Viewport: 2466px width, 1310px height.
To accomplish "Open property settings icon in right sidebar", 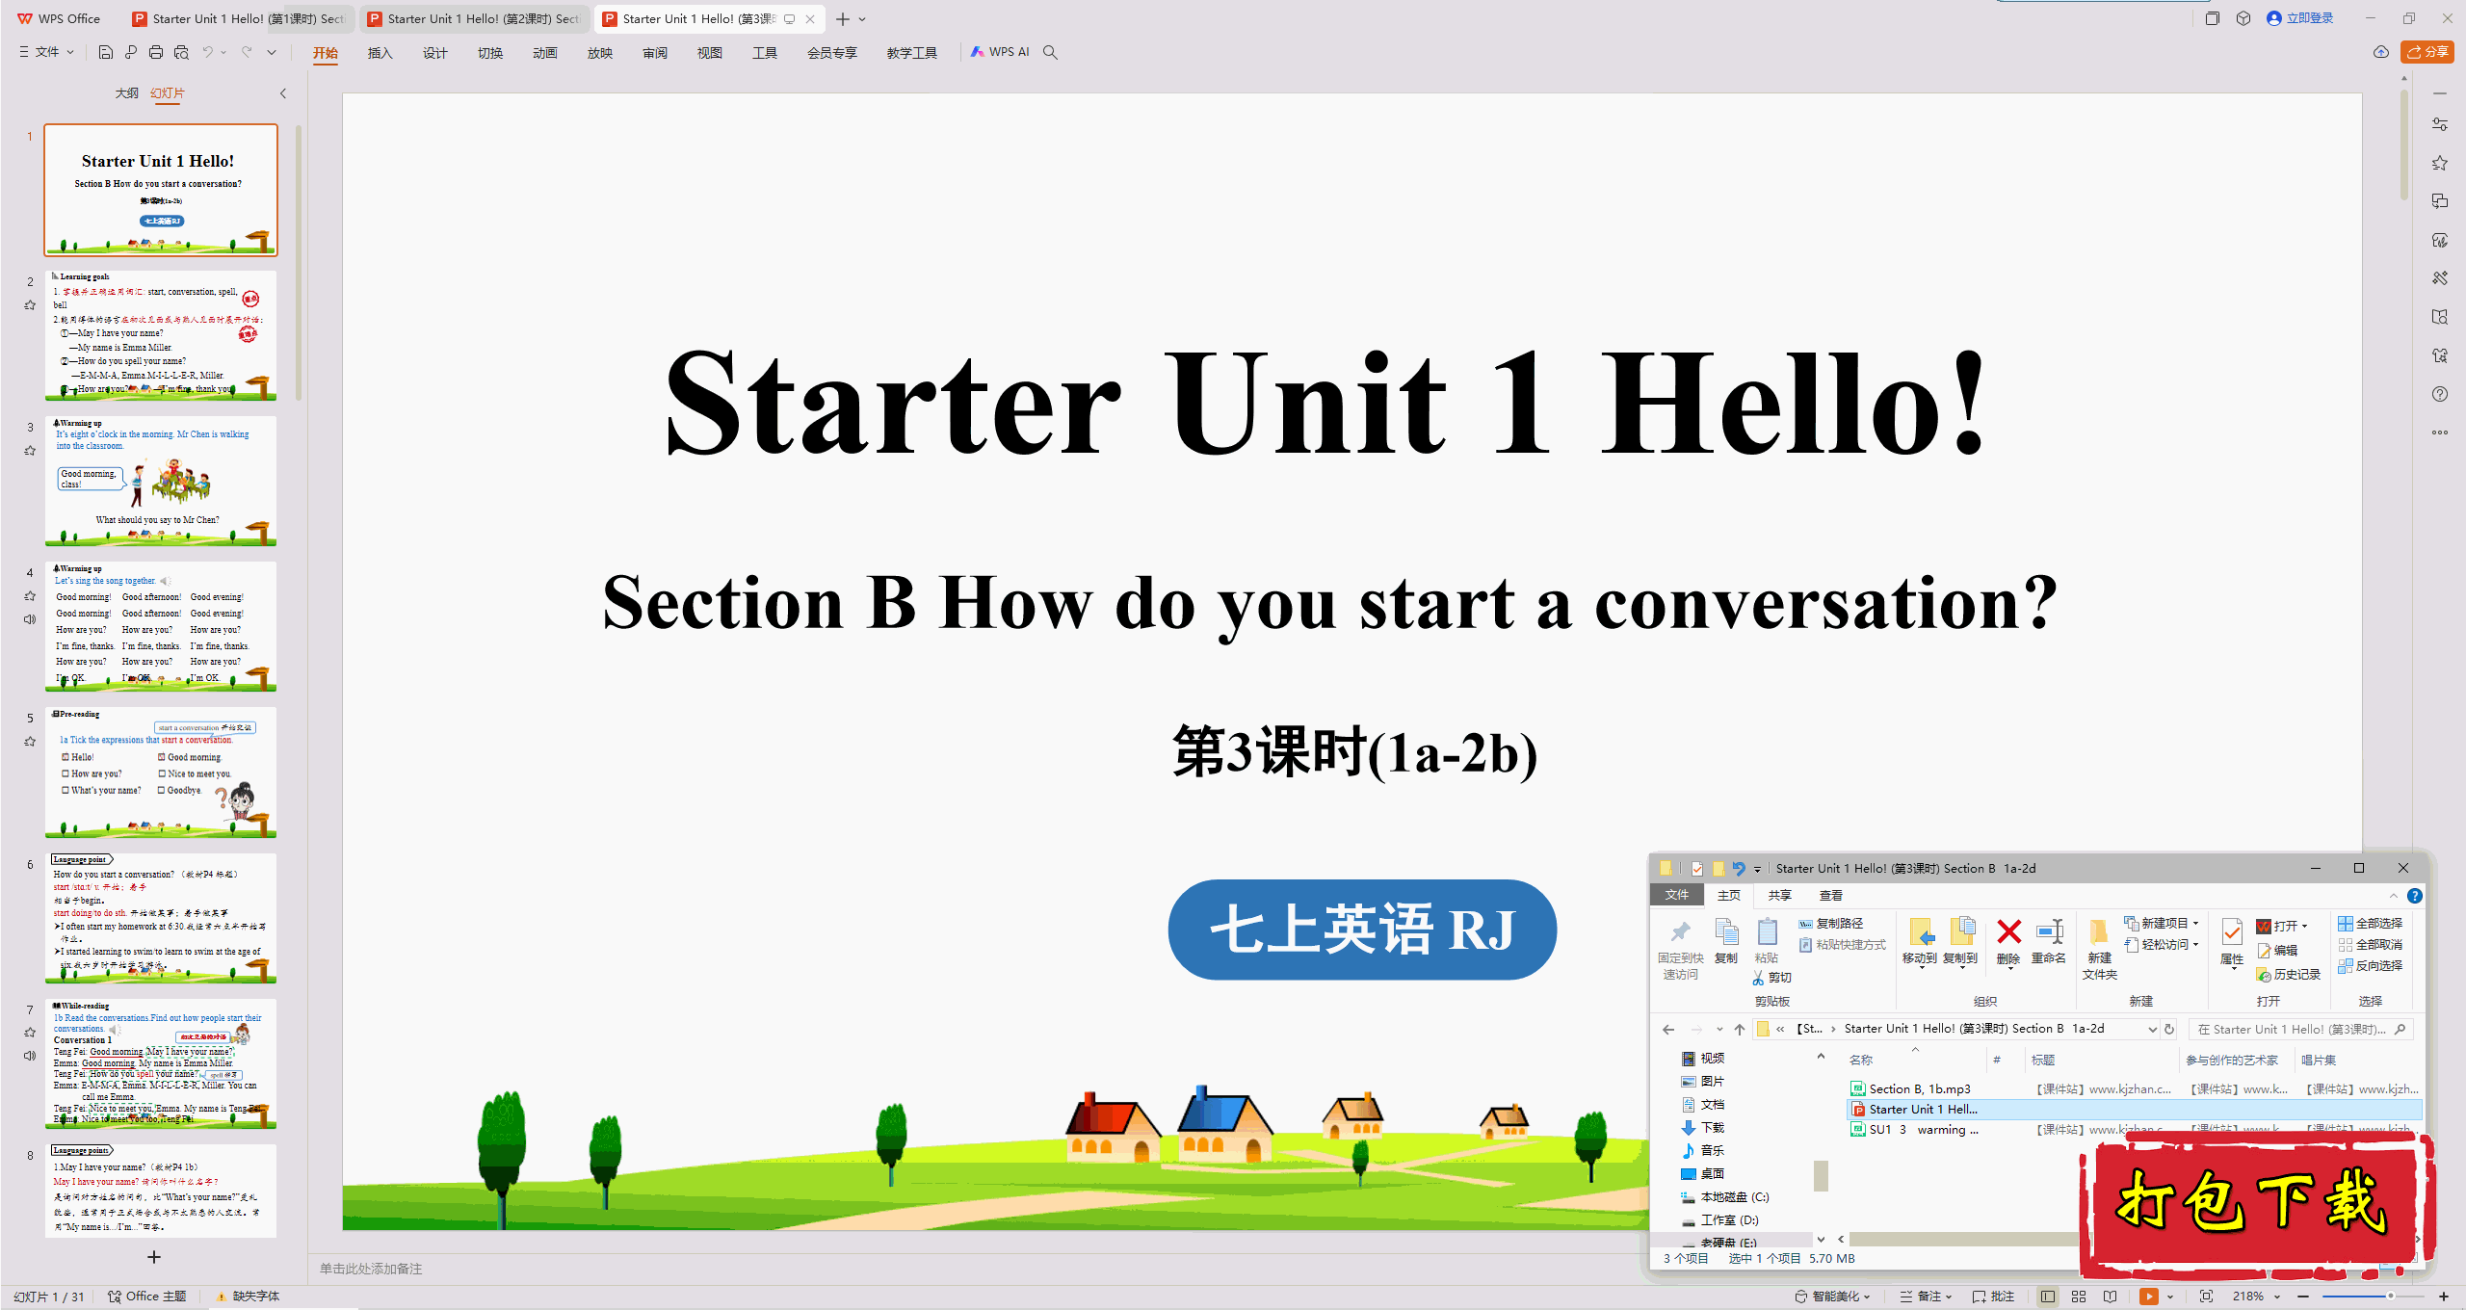I will coord(2440,124).
